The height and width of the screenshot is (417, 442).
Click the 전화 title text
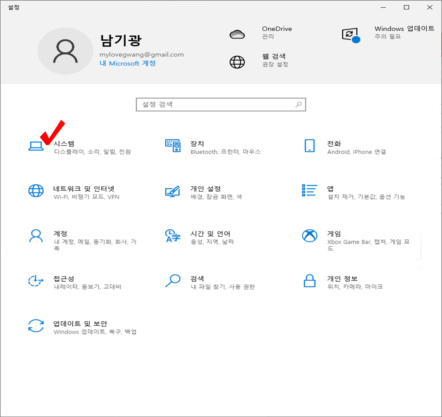[334, 144]
